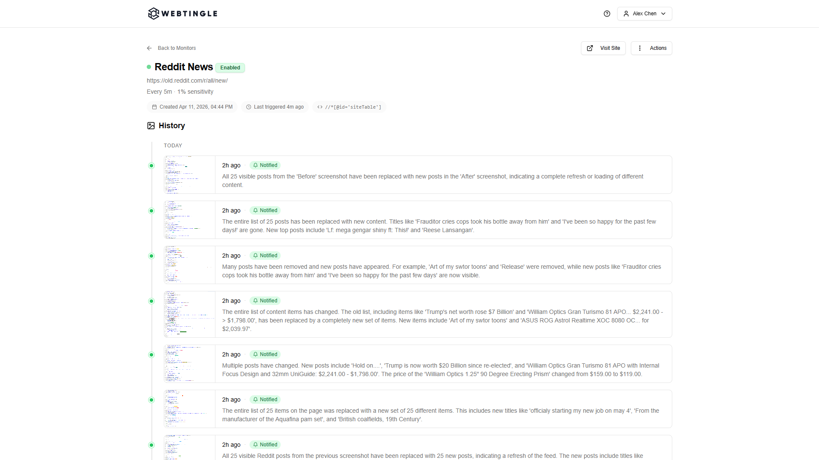The image size is (819, 460).
Task: Click the History image icon
Action: coord(151,126)
